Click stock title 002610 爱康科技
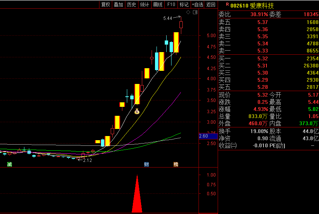The width and height of the screenshot is (319, 214). click(252, 6)
